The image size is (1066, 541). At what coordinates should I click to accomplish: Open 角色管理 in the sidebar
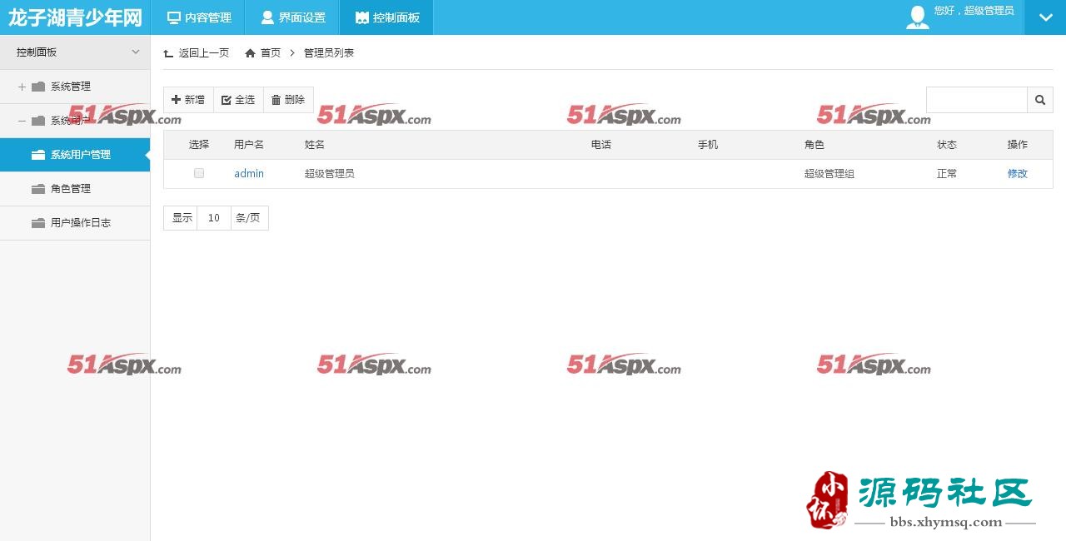[x=75, y=189]
